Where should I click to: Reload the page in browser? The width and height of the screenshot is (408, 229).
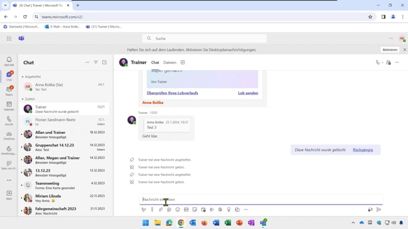click(25, 17)
